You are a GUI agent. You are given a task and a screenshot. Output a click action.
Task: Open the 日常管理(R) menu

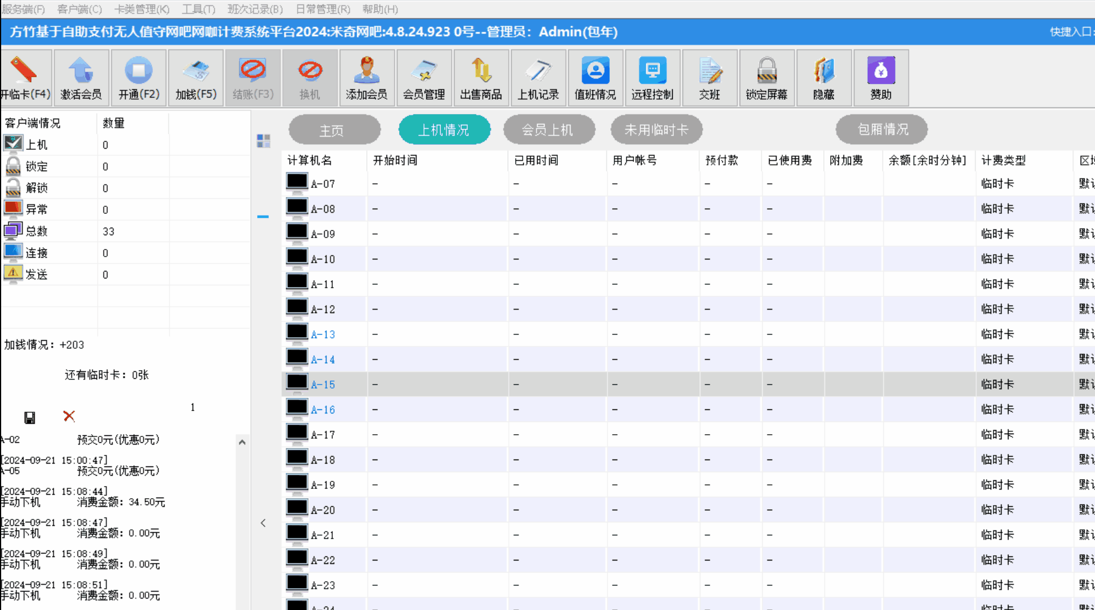click(x=322, y=9)
